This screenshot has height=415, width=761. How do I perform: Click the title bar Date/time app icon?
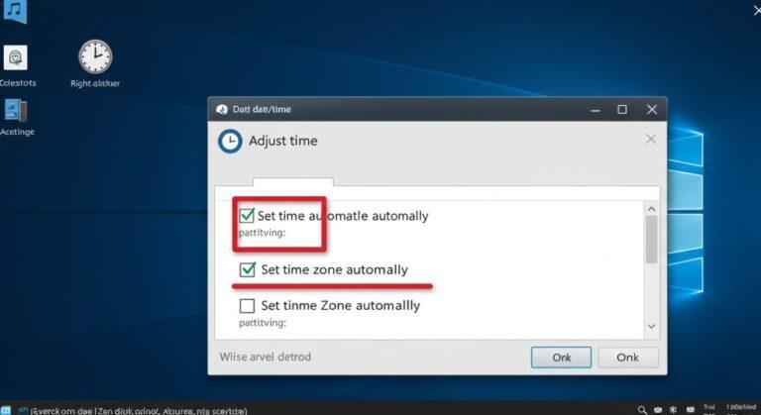click(x=222, y=109)
